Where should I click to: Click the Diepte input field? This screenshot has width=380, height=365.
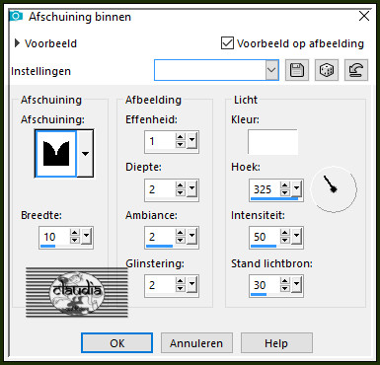coord(160,189)
